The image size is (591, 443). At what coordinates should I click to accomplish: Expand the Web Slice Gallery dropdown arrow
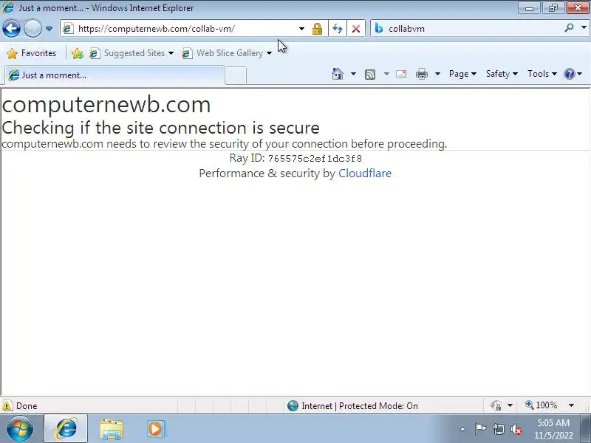[x=269, y=53]
